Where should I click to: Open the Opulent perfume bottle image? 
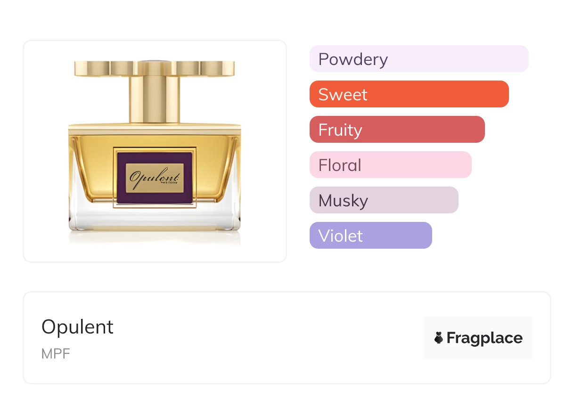155,151
